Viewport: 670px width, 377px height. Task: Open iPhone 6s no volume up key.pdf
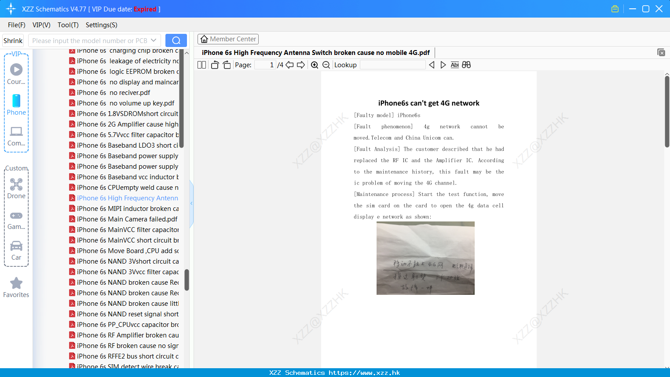pos(122,103)
